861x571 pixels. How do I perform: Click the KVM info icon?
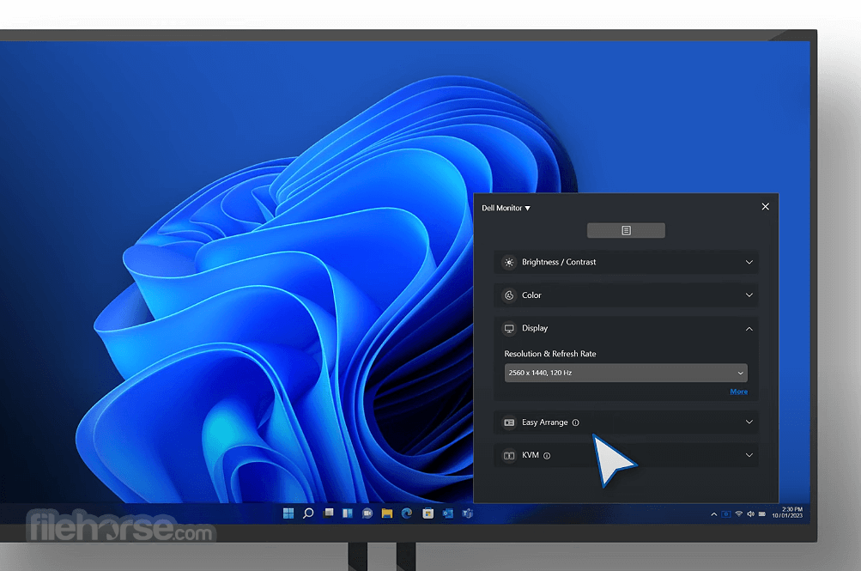pyautogui.click(x=547, y=456)
